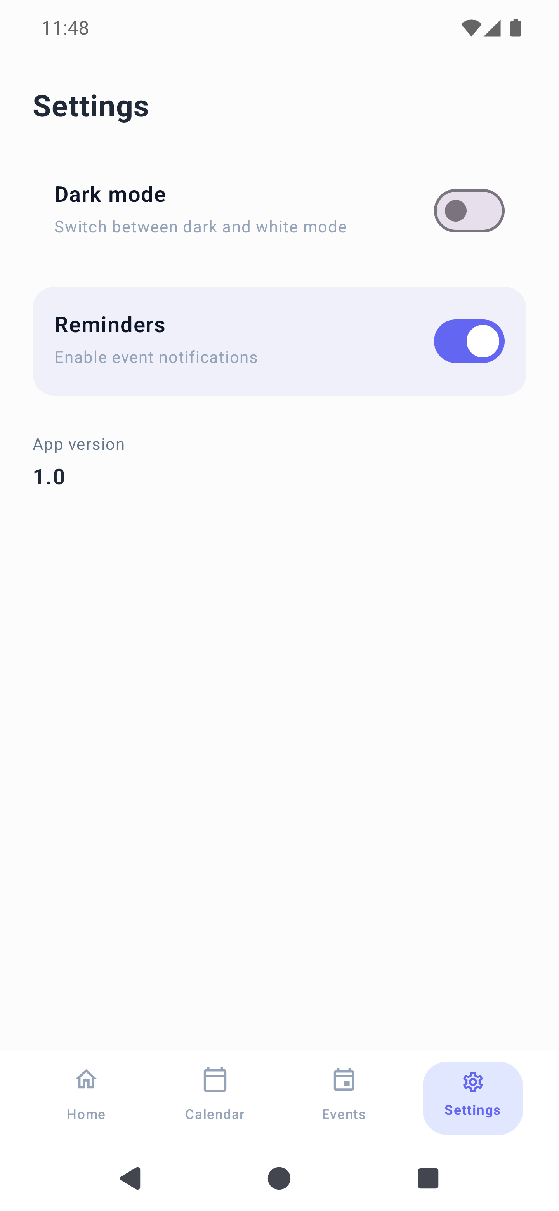This screenshot has width=559, height=1211.
Task: Tap the Reminders title text
Action: [109, 325]
